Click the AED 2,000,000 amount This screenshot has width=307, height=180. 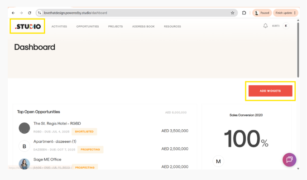[x=175, y=167]
